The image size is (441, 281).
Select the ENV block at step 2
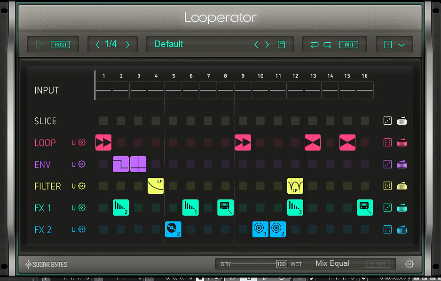121,164
